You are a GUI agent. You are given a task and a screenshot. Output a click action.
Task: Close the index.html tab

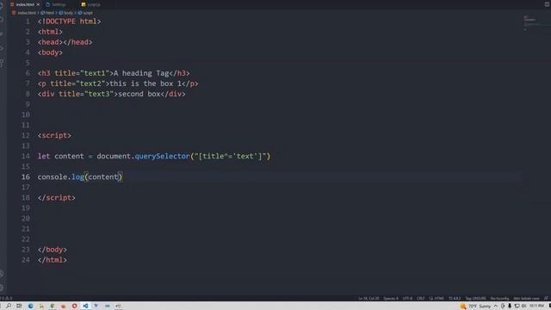point(38,4)
